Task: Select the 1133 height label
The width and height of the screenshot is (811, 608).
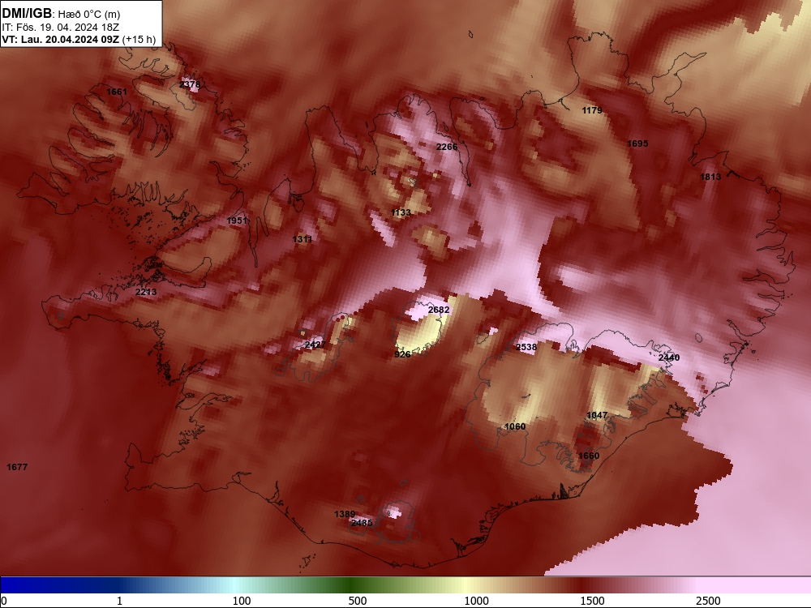Action: coord(401,212)
